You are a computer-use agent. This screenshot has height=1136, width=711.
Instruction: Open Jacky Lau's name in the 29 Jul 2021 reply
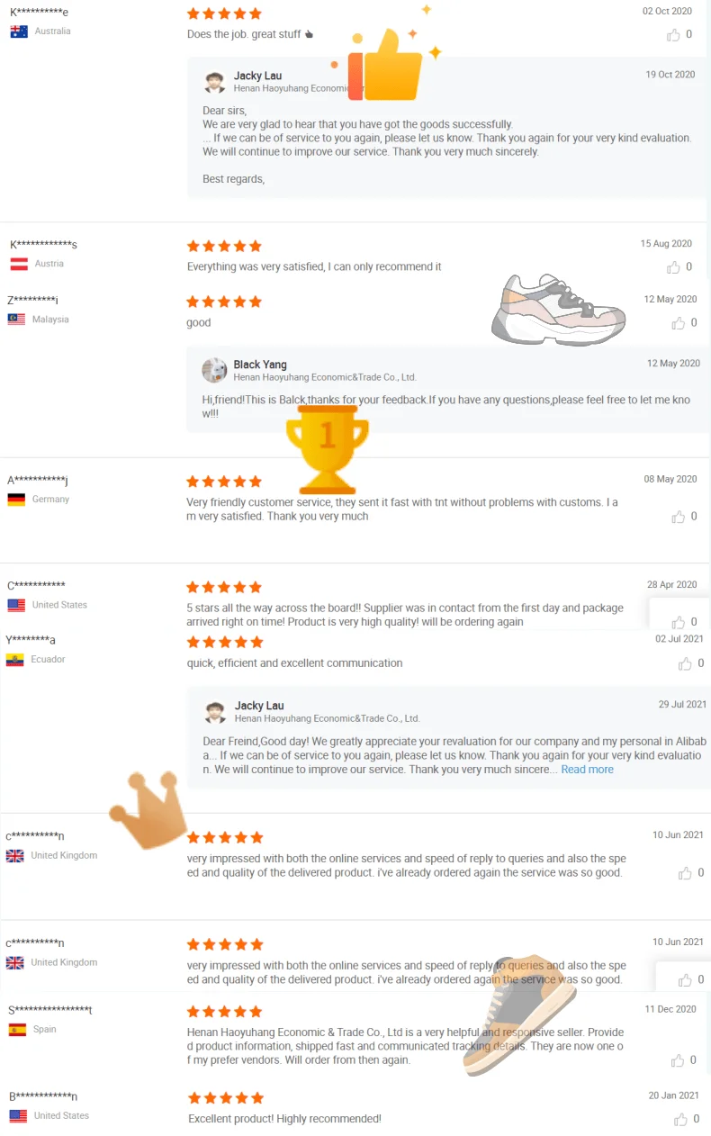pos(259,706)
